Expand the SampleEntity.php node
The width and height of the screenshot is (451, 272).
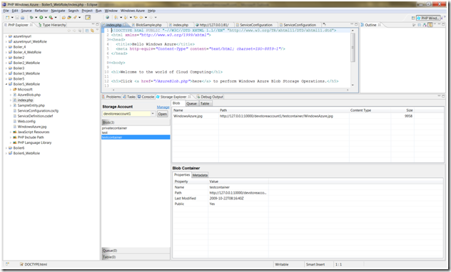tap(11, 105)
